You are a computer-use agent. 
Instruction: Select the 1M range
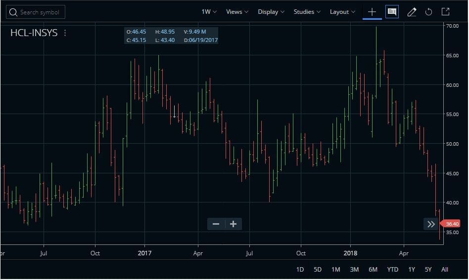pos(335,270)
